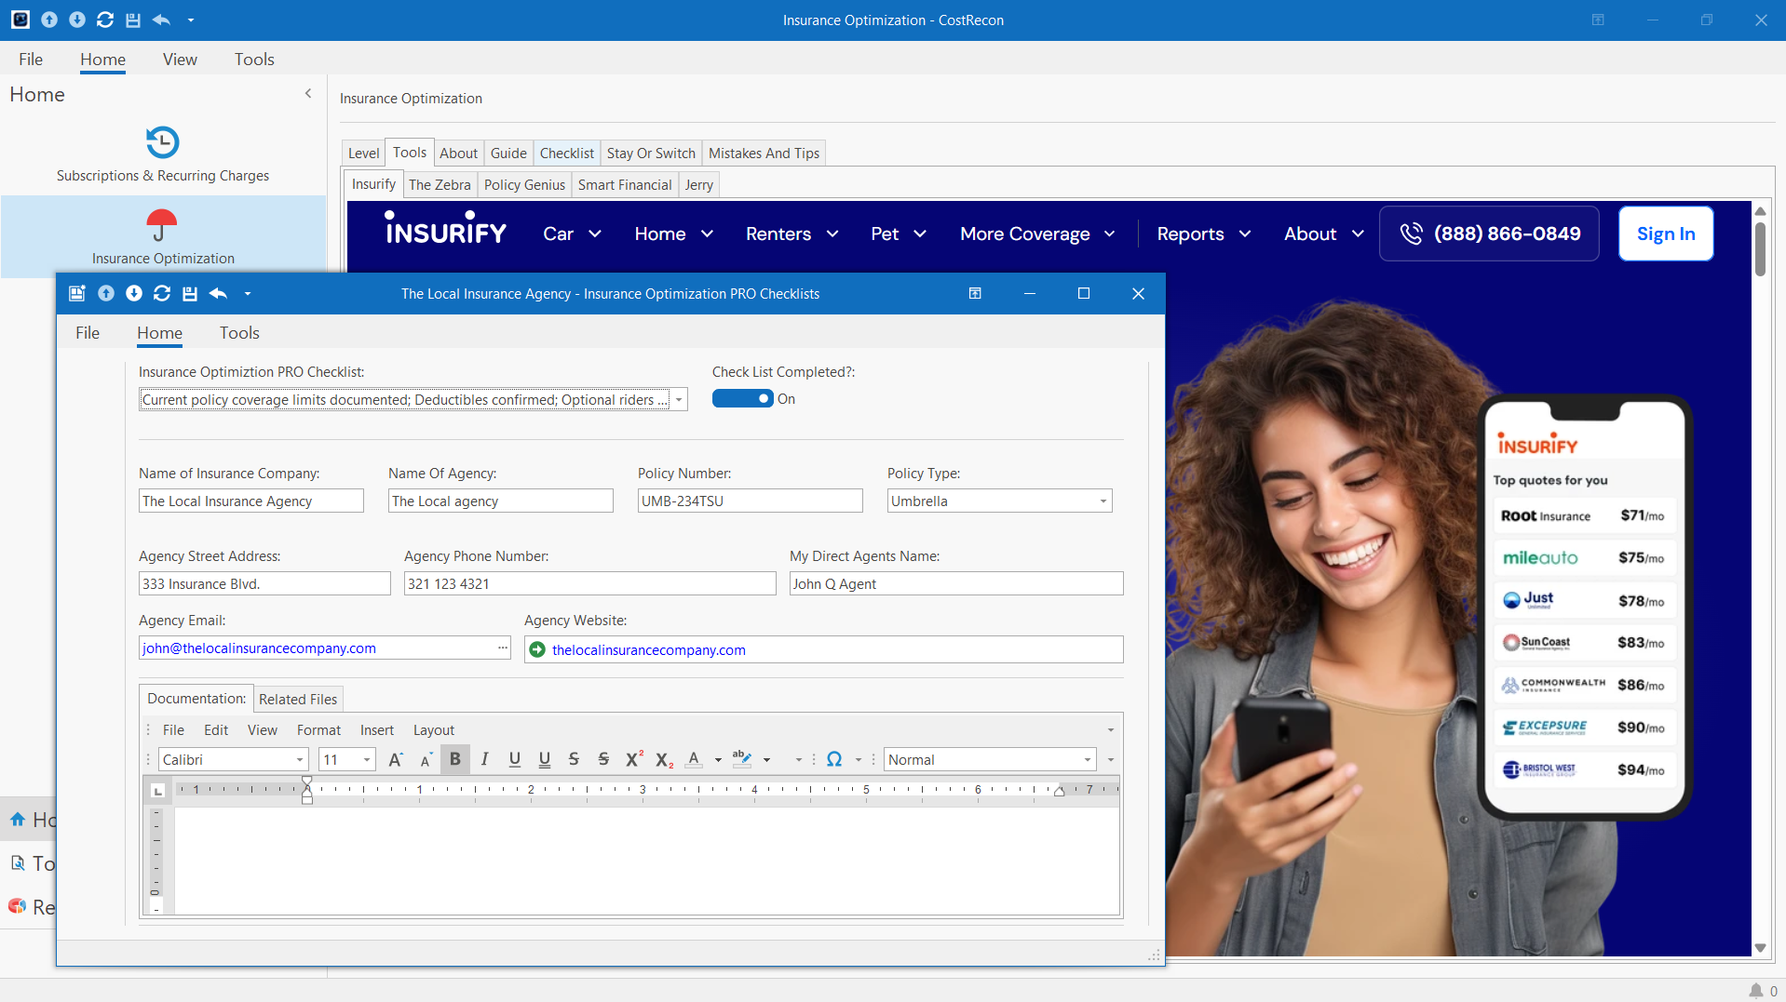Open the Stay Or Switch tab
Screen dimensions: 1786x1002
(x=650, y=153)
